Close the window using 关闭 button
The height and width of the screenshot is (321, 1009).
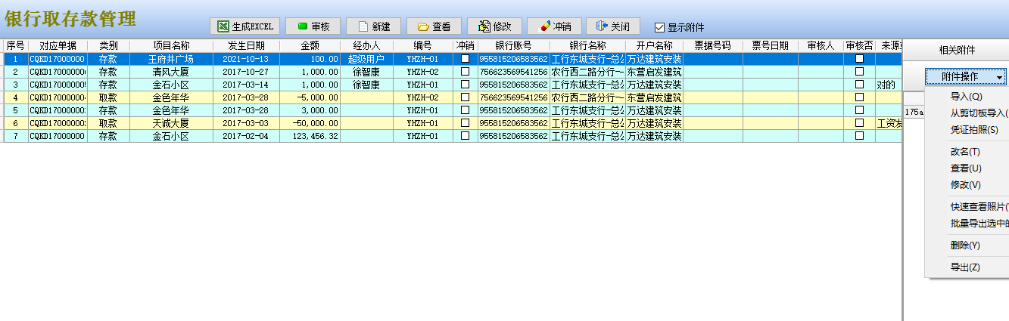coord(613,26)
